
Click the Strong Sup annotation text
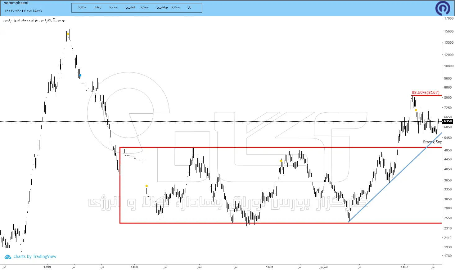tap(432, 142)
